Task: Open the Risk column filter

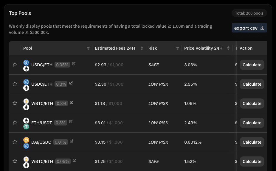Action: click(178, 48)
